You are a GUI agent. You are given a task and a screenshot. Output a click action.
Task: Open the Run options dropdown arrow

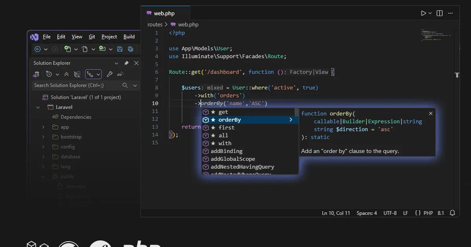coord(430,13)
